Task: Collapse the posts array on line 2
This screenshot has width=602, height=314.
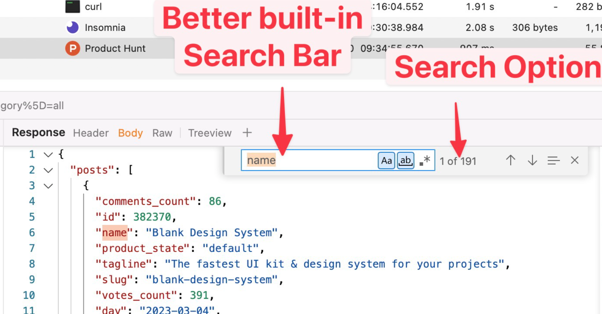Action: click(x=48, y=170)
